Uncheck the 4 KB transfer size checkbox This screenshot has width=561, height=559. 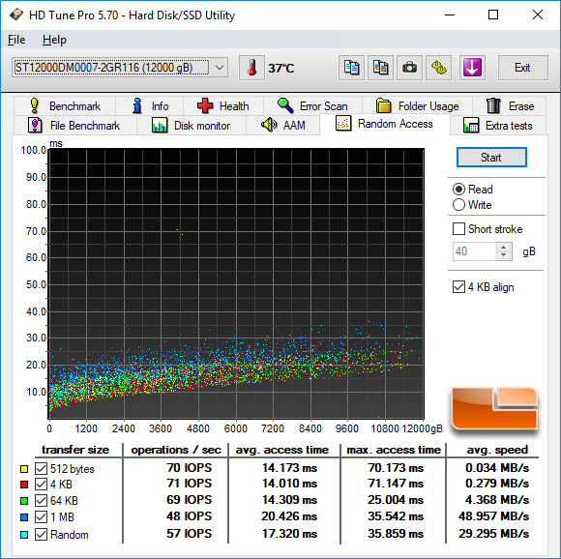pos(42,485)
